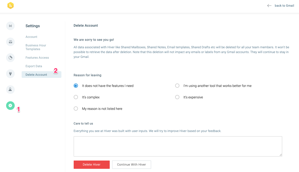Select the 'It's expensive' reason

click(x=177, y=97)
